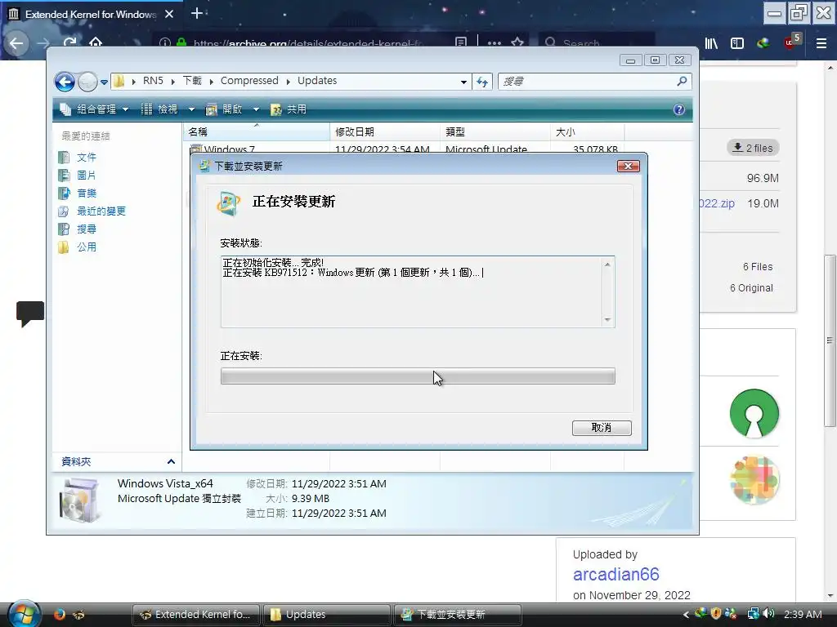The height and width of the screenshot is (627, 837).
Task: Focus the Explorer 搜尋 search box
Action: click(x=586, y=81)
